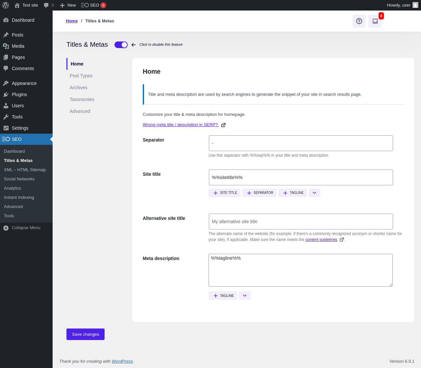This screenshot has width=421, height=368.
Task: Click the Alternative site title field
Action: (301, 222)
